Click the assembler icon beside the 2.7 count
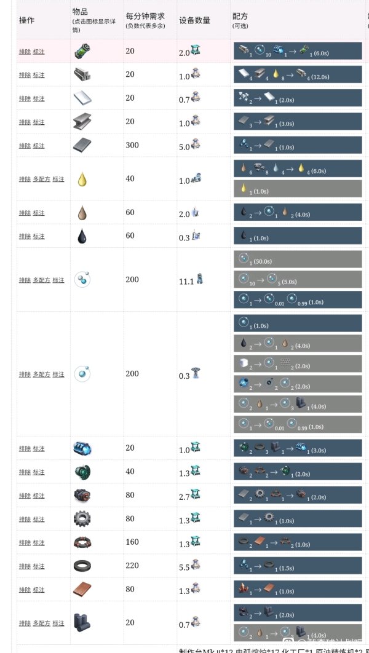 (x=196, y=494)
